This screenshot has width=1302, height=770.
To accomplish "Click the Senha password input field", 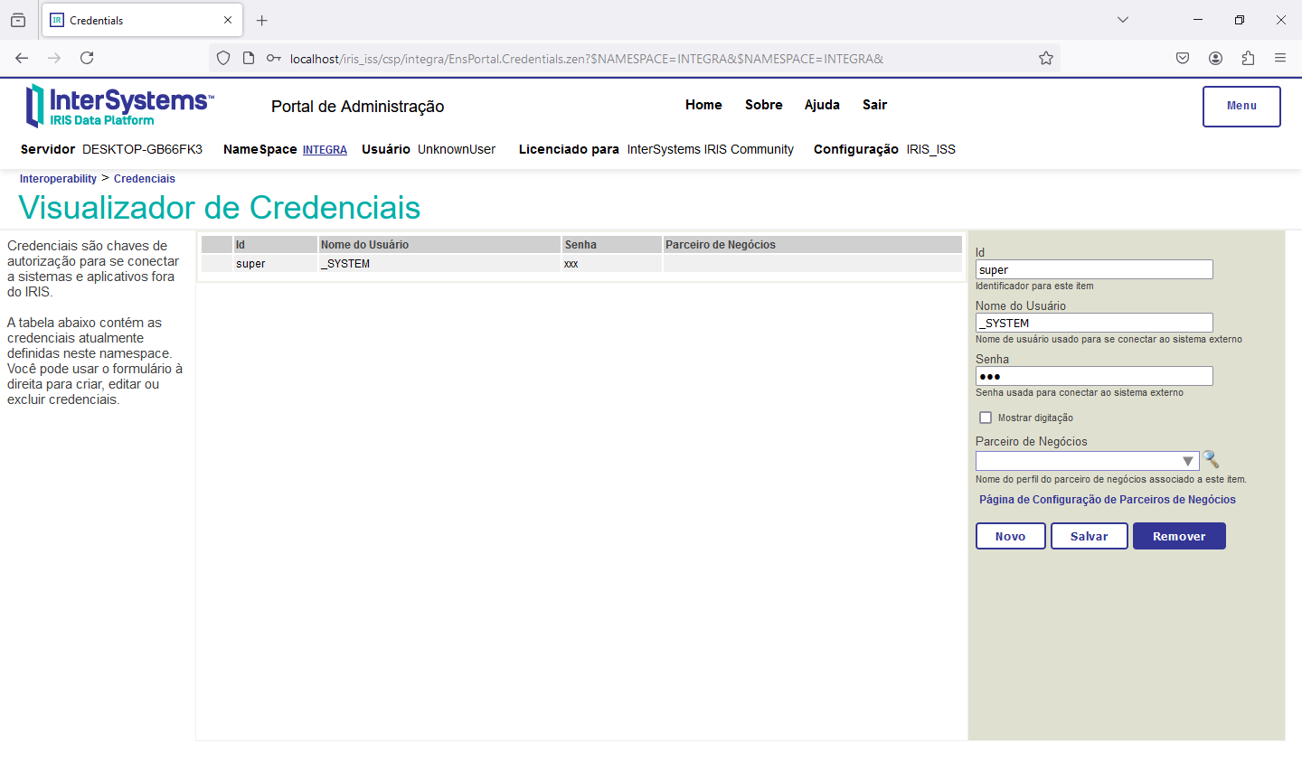I will (1094, 376).
